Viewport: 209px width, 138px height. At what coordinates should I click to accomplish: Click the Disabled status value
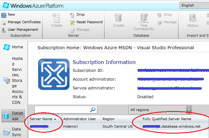tap(145, 97)
